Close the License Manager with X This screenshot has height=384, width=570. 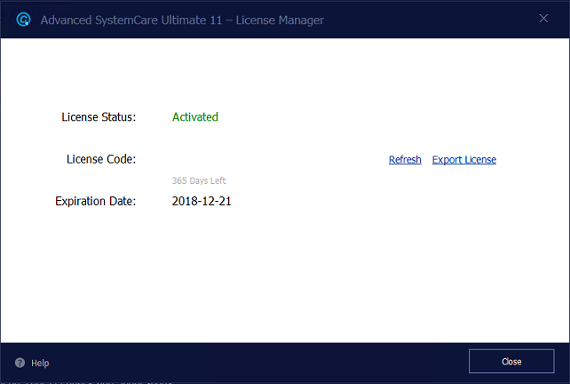pyautogui.click(x=543, y=19)
